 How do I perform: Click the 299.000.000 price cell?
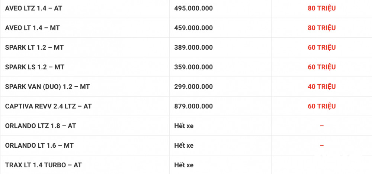[x=193, y=87]
